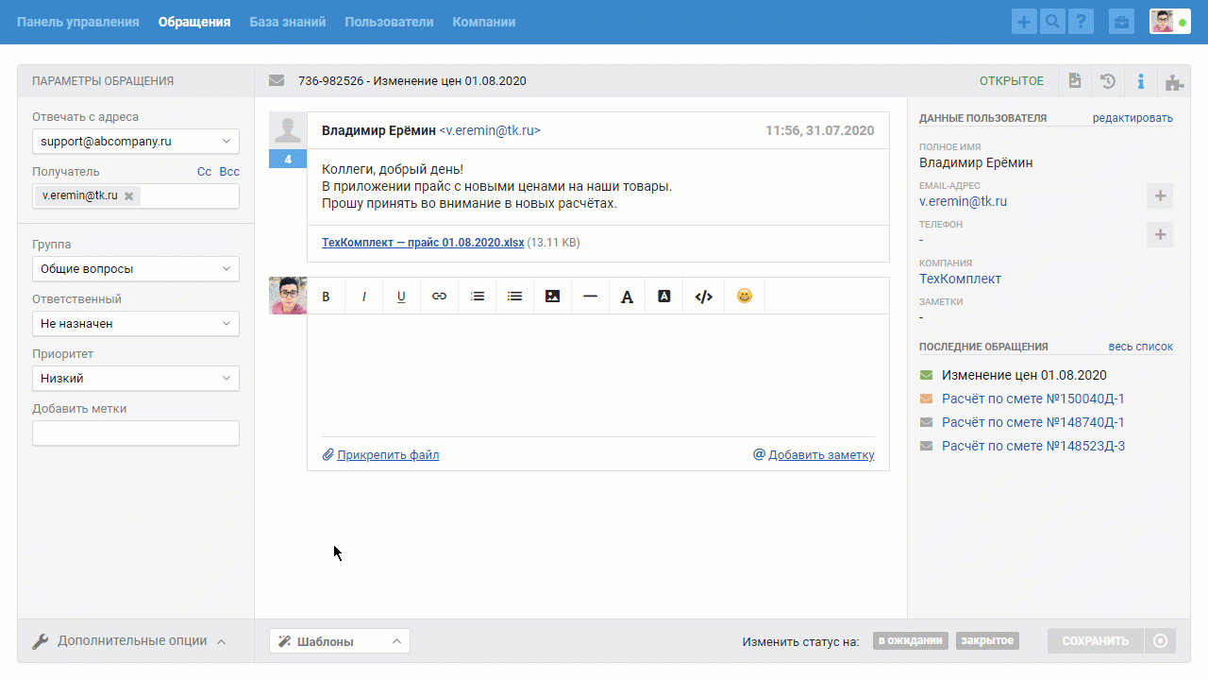Insert an image into the reply
Screen dimensions: 1208x680
pyautogui.click(x=553, y=296)
